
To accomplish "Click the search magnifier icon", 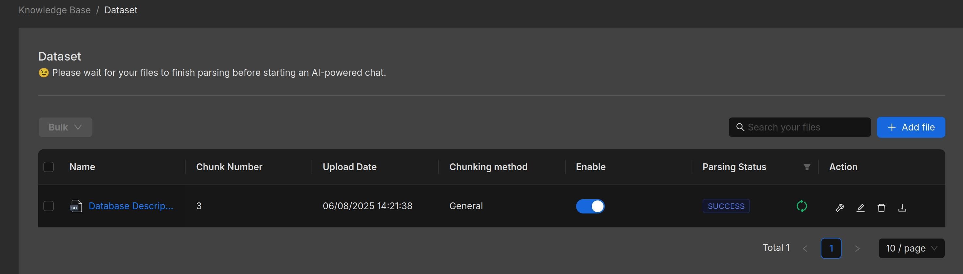I will 740,127.
